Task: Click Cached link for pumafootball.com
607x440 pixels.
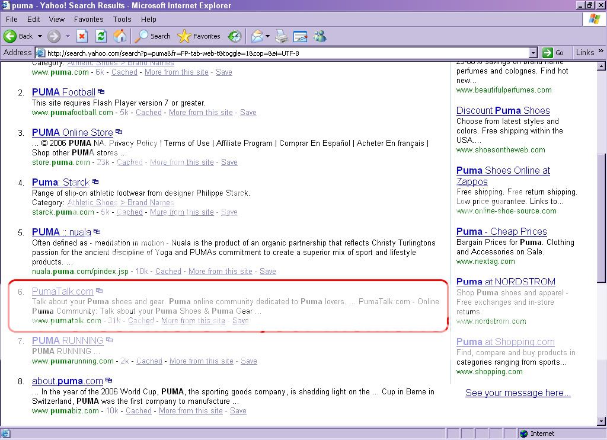Action: (x=149, y=112)
